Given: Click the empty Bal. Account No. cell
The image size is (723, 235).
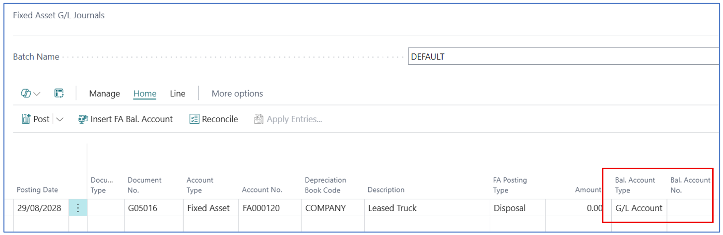Looking at the screenshot, I should pyautogui.click(x=689, y=208).
